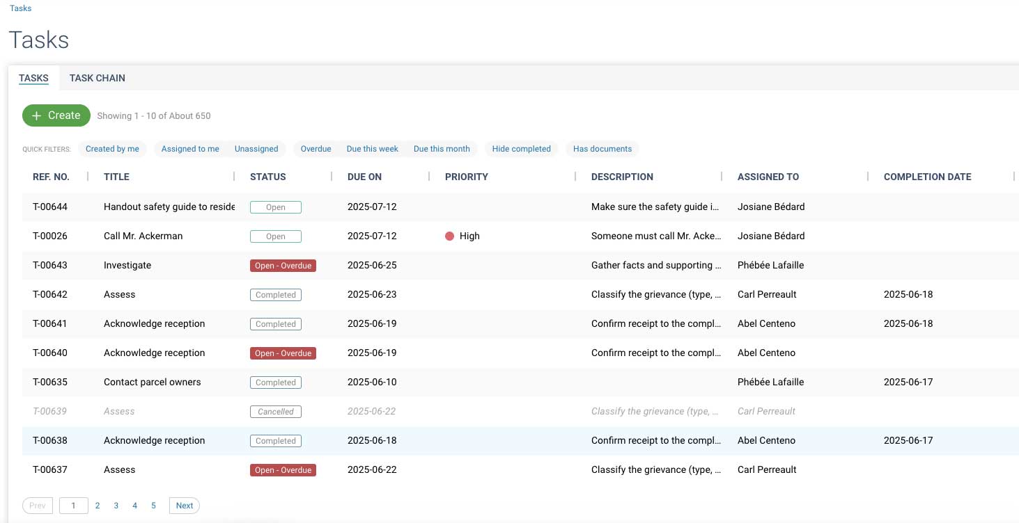Apply the Due this month filter
1019x523 pixels.
(442, 149)
